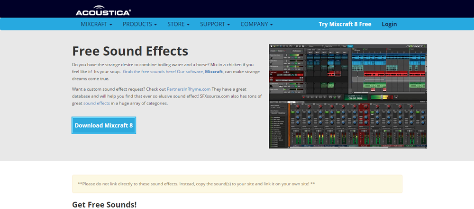
Task: Open the 'sound effects' link in the paragraph
Action: point(97,103)
